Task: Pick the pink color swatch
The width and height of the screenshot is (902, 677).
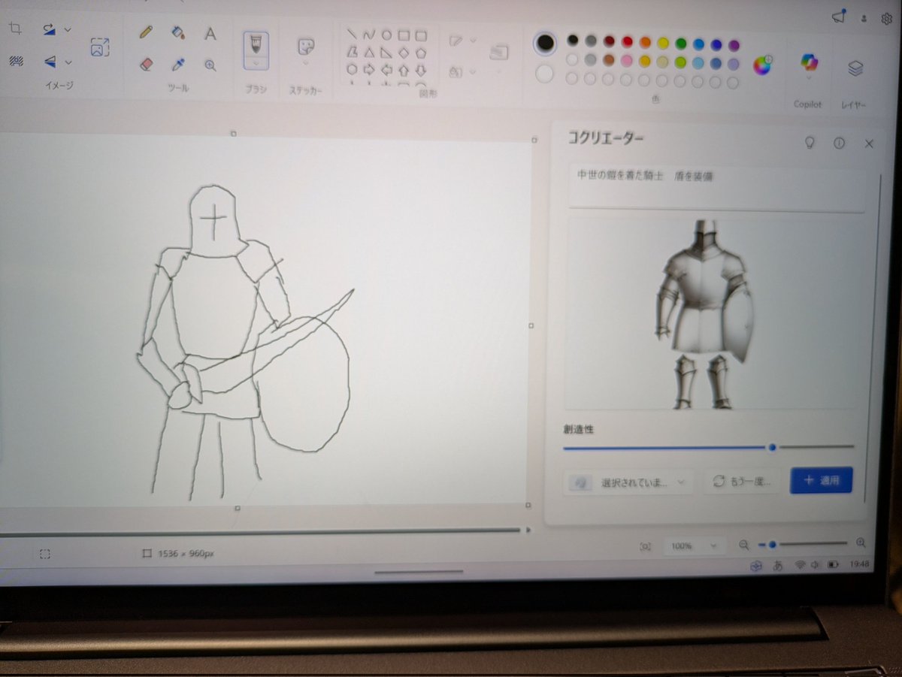Action: tap(626, 61)
